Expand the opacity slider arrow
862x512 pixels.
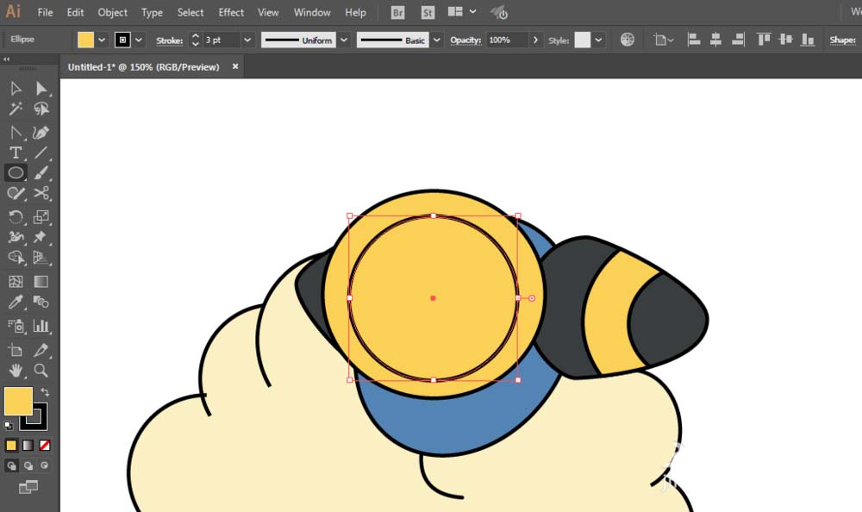click(535, 40)
